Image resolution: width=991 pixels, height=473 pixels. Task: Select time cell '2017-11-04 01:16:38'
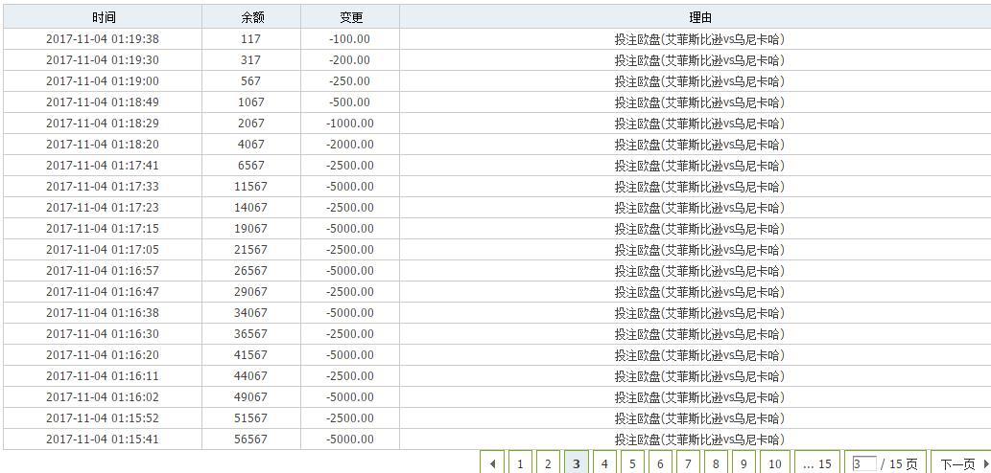pos(103,313)
